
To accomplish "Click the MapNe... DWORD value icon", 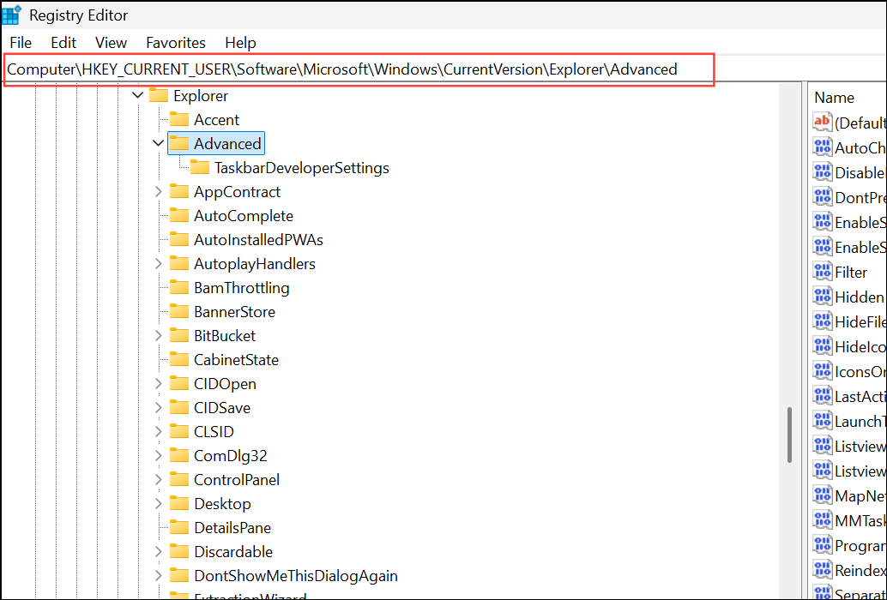I will (822, 495).
